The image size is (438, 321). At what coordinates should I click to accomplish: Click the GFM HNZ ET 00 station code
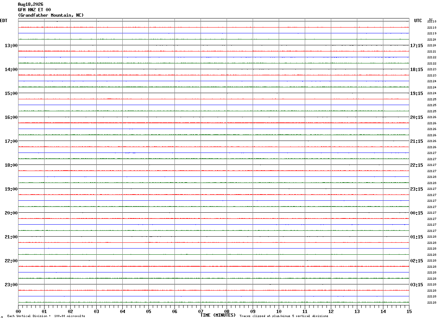[x=34, y=10]
